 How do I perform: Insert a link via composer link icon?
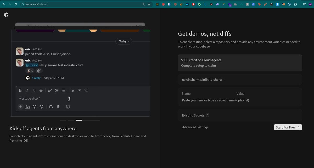50,91
